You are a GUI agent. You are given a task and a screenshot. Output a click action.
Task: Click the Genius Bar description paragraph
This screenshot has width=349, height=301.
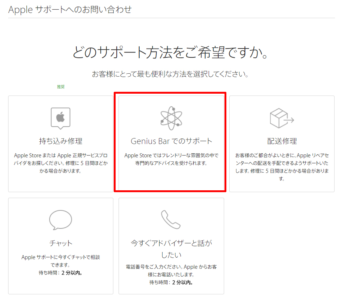[x=171, y=159]
